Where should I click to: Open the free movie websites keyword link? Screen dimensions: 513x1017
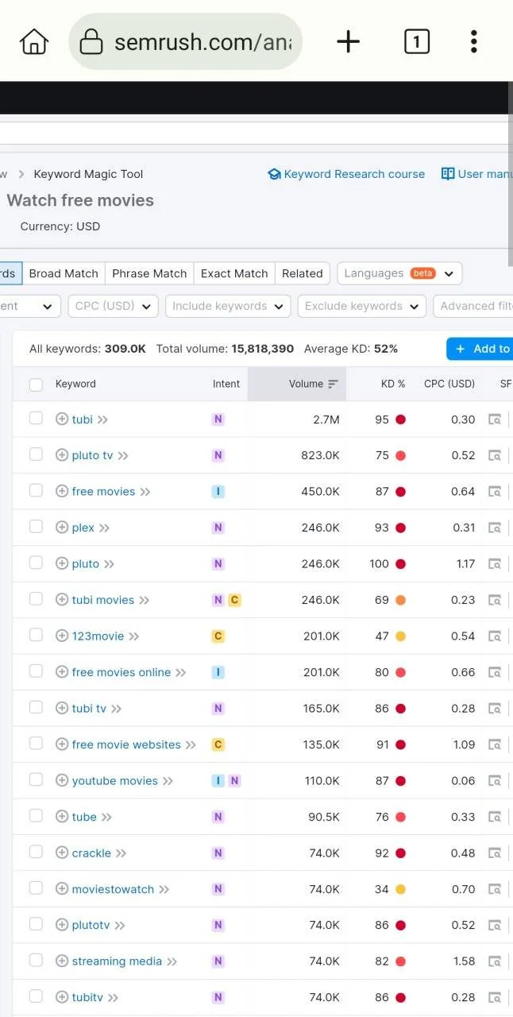click(126, 744)
